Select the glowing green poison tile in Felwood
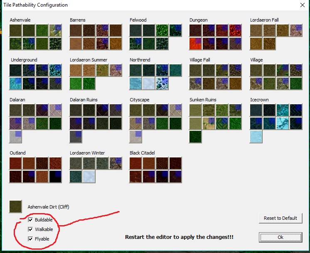310x253 pixels. pos(162,30)
